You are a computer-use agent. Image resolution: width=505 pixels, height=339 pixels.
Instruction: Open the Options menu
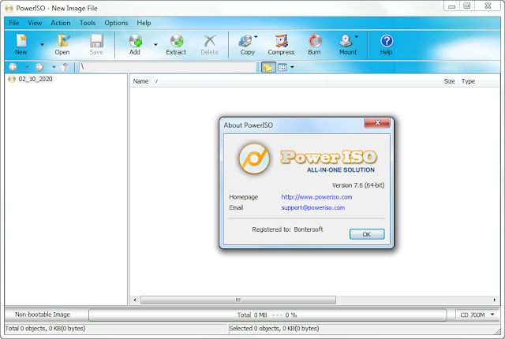click(116, 23)
